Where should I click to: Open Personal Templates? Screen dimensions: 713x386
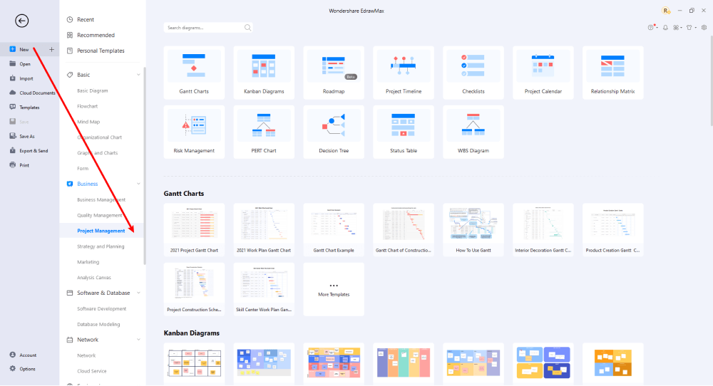pos(102,51)
